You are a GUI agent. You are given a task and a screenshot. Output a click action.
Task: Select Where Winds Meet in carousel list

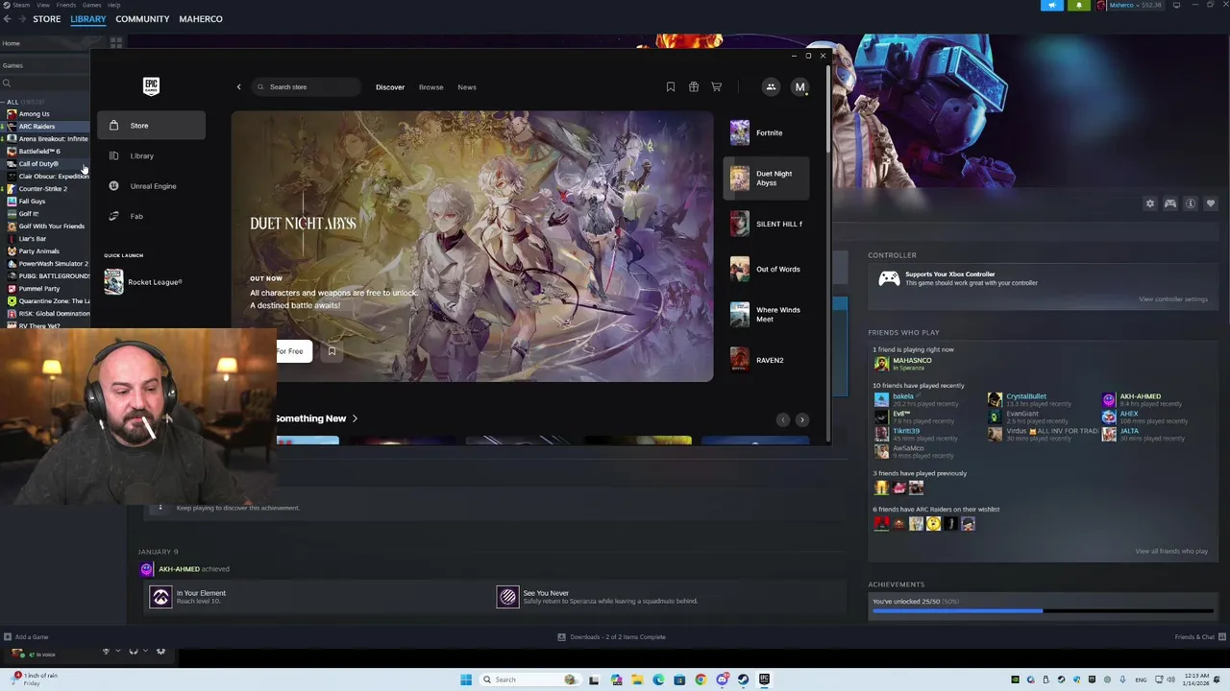click(x=767, y=314)
